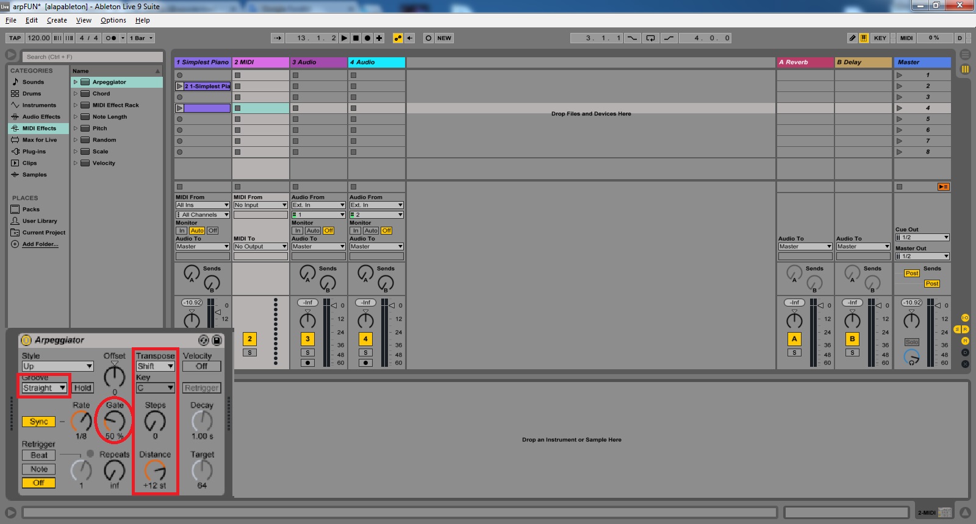
Task: Open track 1 MIDI From All Ins dropdown
Action: (x=203, y=205)
